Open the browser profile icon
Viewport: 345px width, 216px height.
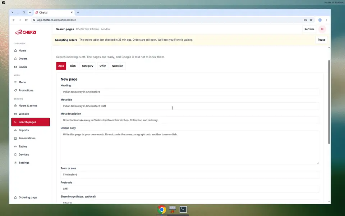point(320,20)
